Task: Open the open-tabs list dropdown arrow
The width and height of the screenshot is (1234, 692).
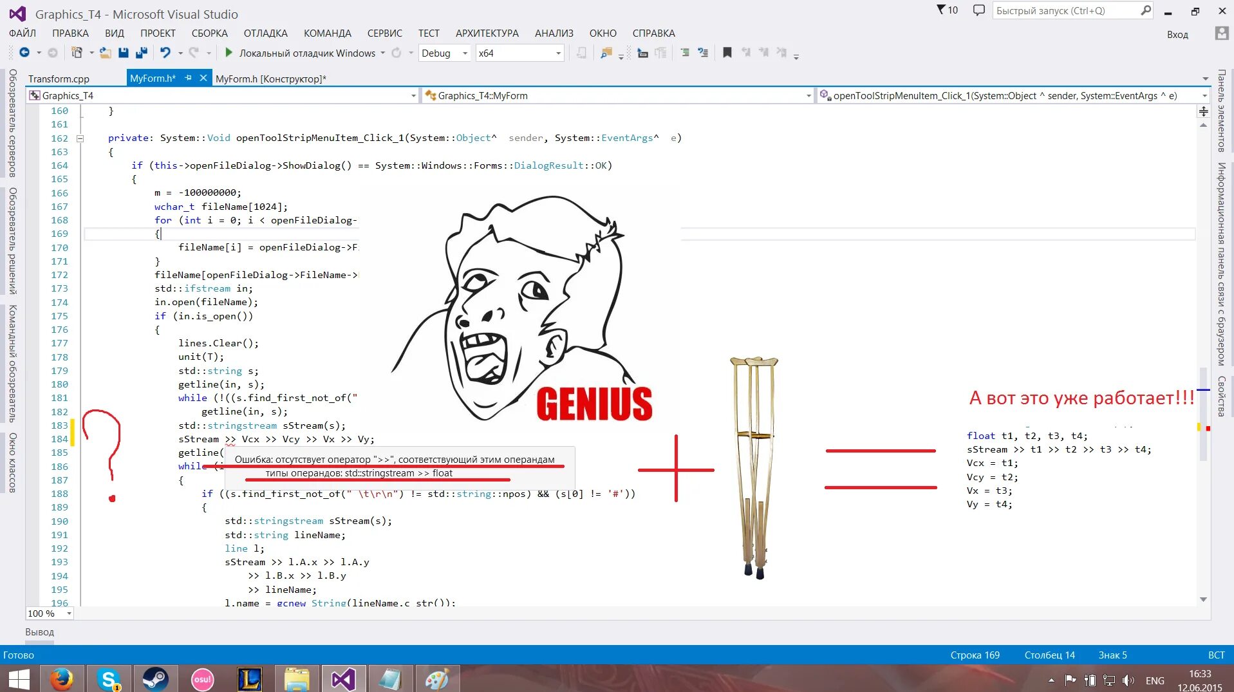Action: (1205, 79)
